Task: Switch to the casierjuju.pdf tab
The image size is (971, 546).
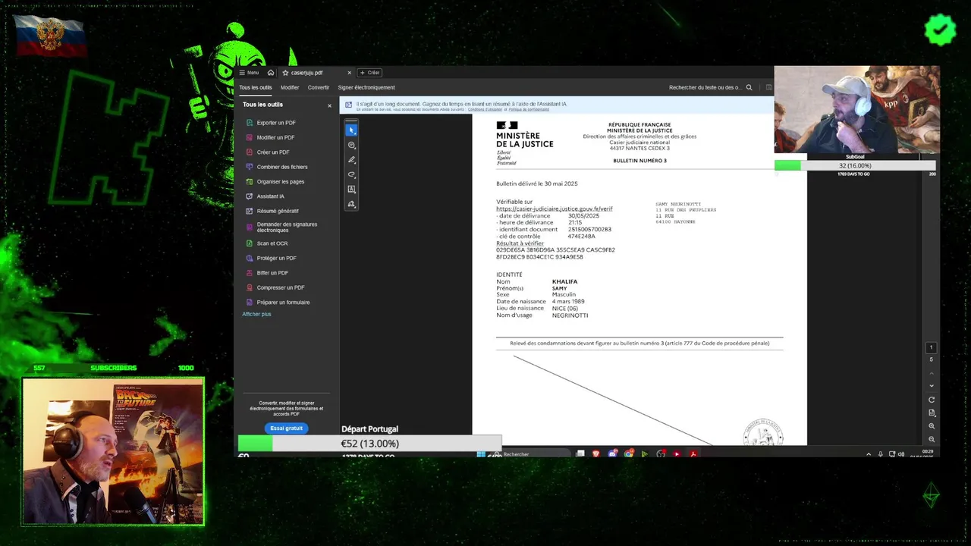Action: 307,73
